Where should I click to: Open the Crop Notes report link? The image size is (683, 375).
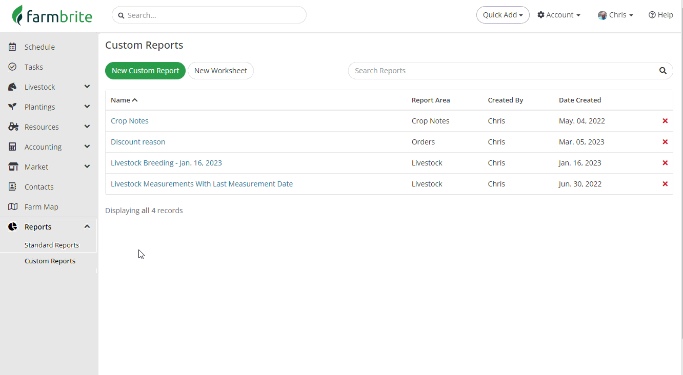[130, 121]
